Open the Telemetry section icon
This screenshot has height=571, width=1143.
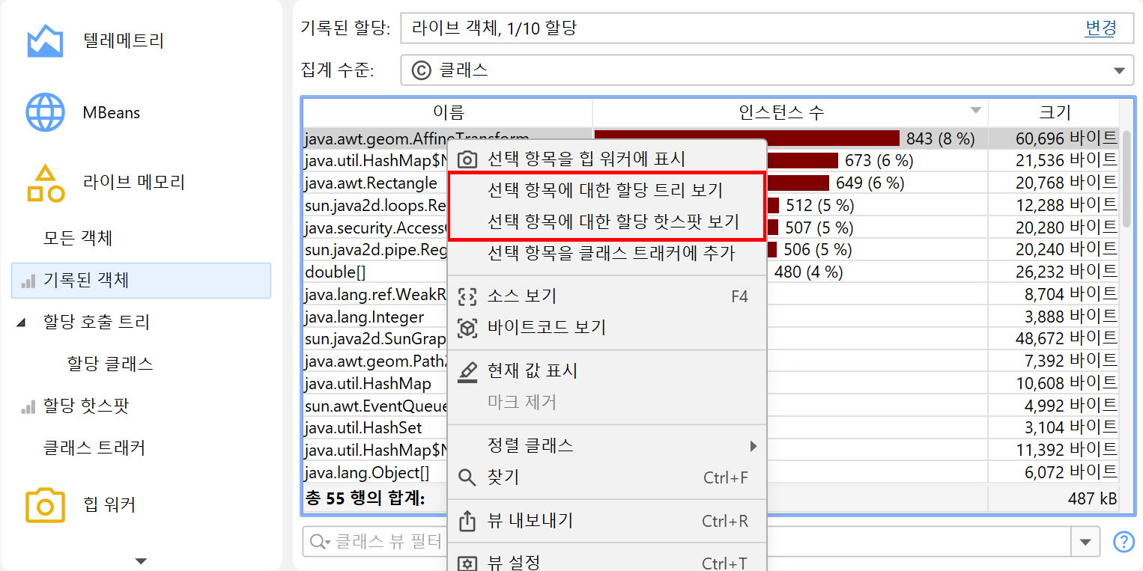pos(45,41)
